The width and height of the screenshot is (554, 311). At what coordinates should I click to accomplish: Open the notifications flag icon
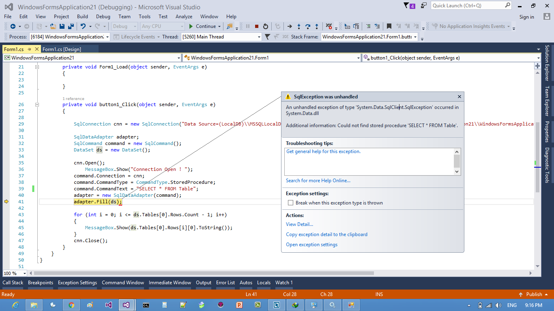[x=409, y=6]
